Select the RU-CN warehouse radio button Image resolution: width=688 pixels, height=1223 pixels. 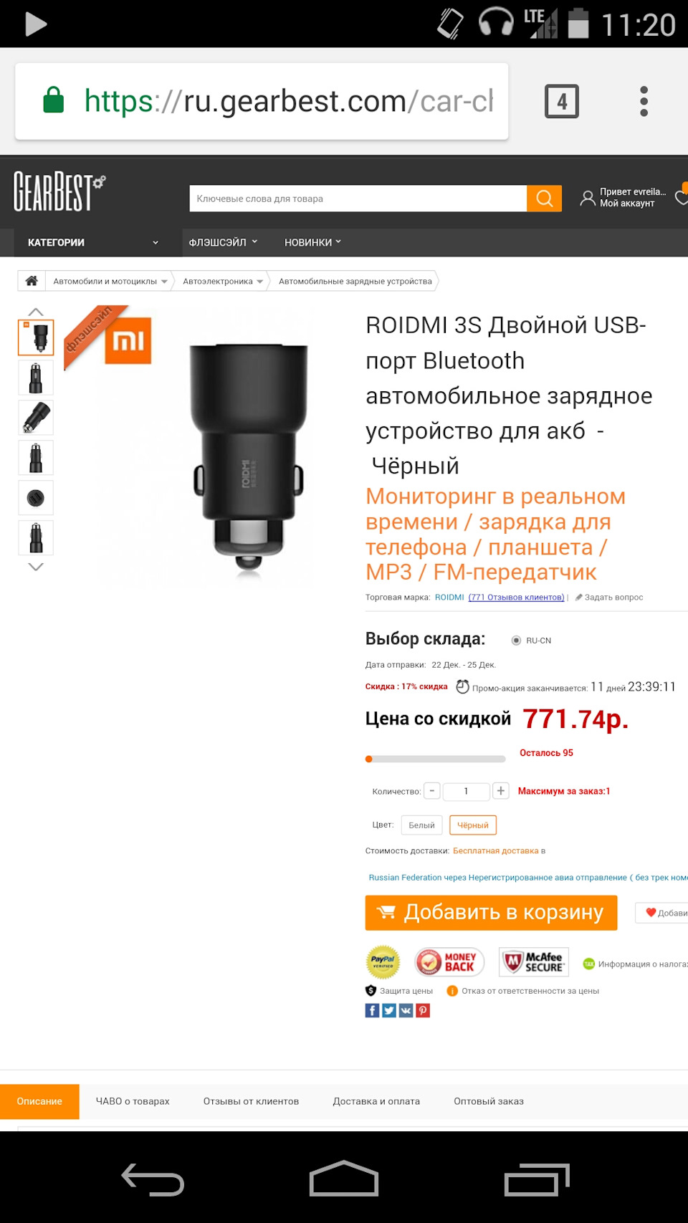(516, 641)
